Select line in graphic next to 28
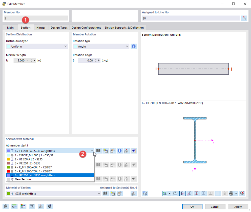This screenshot has width=251, height=212. pyautogui.click(x=244, y=18)
